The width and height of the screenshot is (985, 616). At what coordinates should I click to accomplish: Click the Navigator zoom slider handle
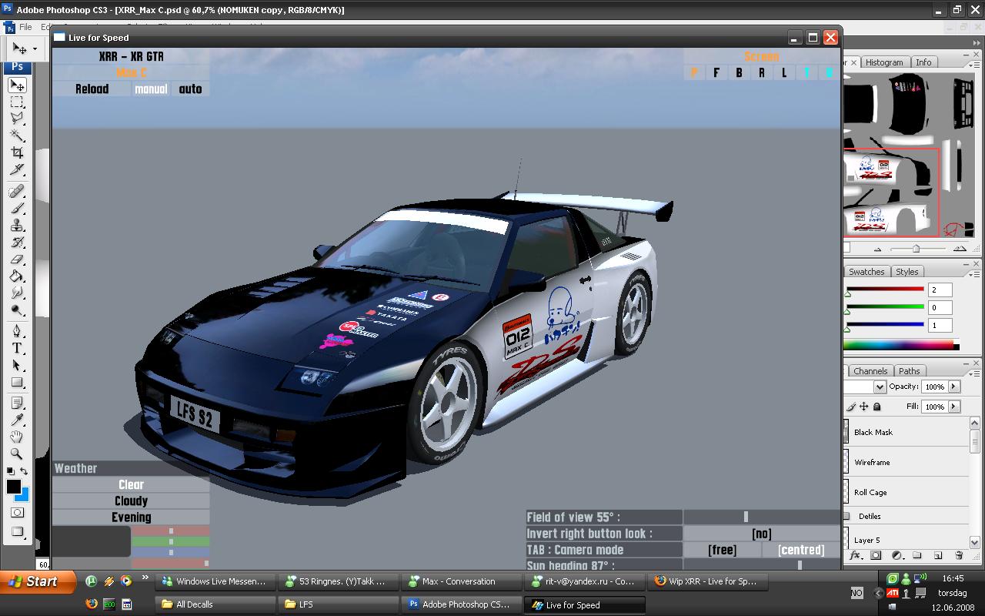[916, 249]
